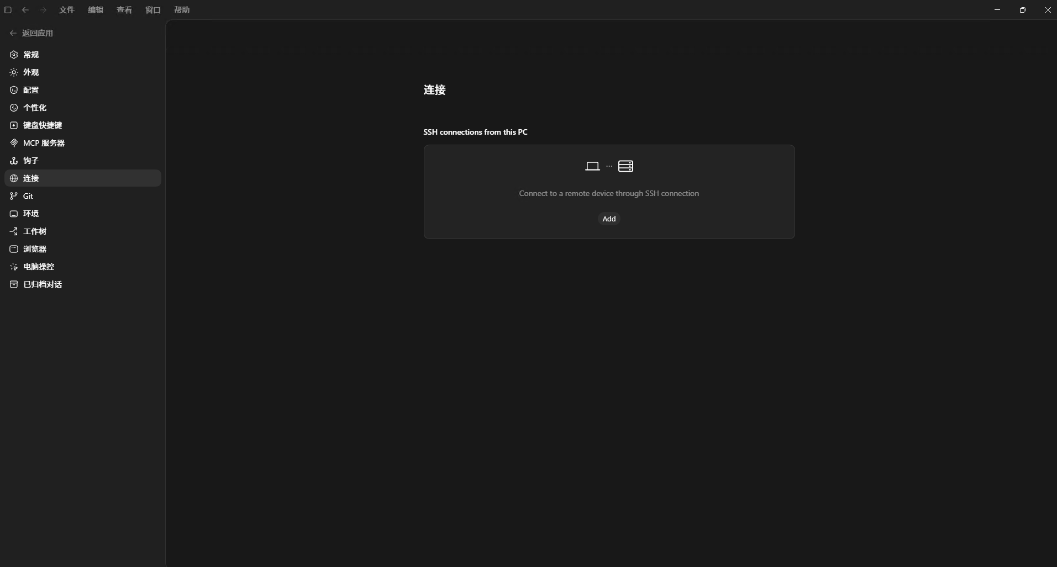
Task: Click the 键盘快捷键 keyboard shortcut icon
Action: [14, 125]
